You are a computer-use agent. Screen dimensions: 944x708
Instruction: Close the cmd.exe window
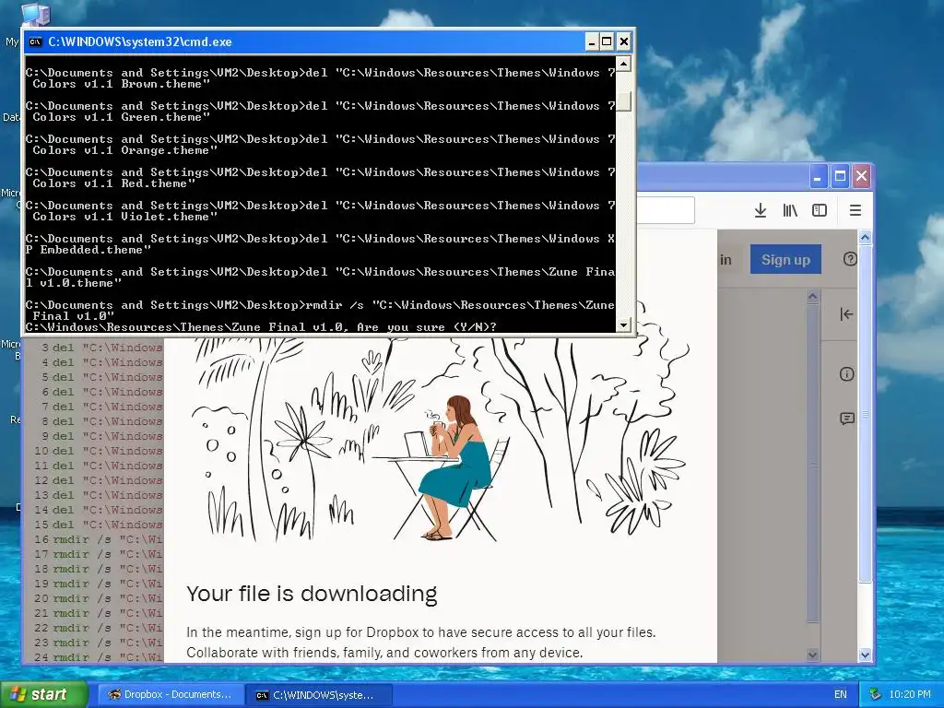click(624, 41)
